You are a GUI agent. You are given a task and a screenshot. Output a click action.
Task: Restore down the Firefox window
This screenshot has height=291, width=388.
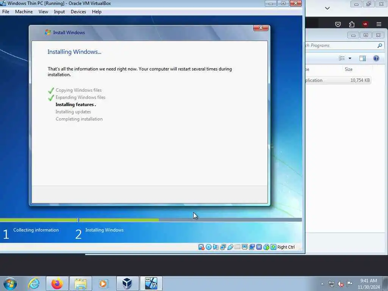[368, 4]
